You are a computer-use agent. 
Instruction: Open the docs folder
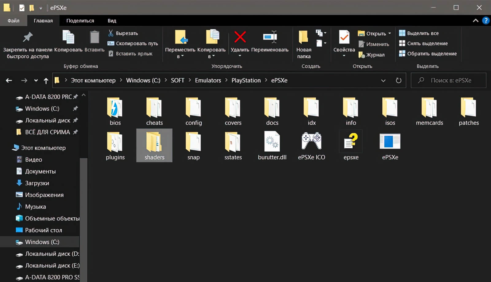[272, 111]
